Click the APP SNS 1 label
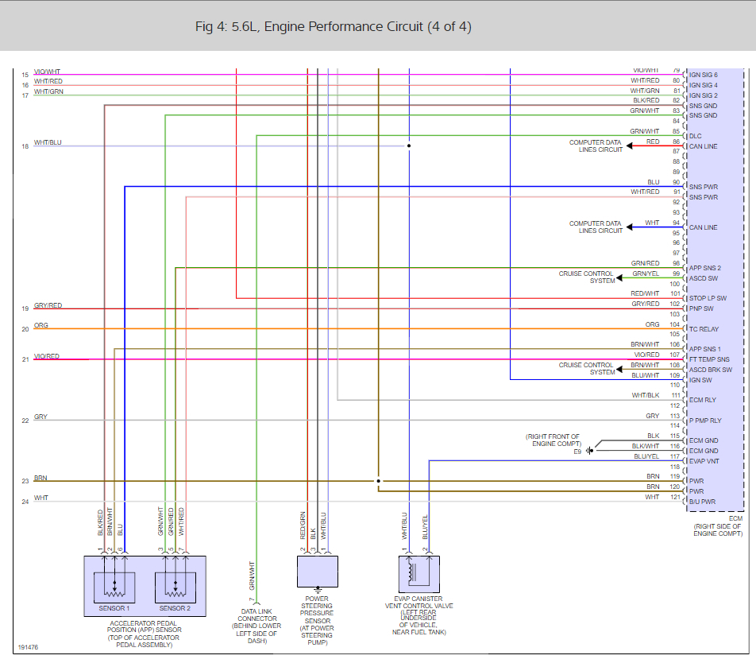 [x=705, y=349]
